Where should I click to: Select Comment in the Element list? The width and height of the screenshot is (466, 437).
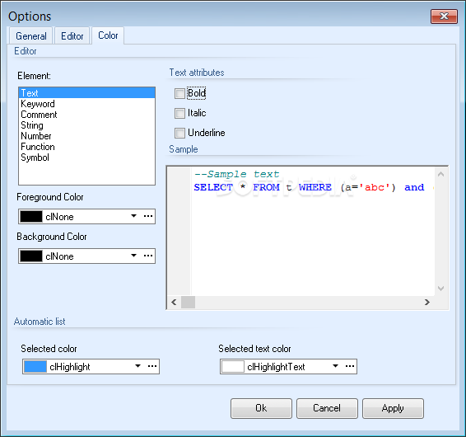click(86, 115)
